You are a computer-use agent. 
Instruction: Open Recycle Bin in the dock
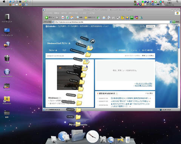pyautogui.click(x=128, y=139)
